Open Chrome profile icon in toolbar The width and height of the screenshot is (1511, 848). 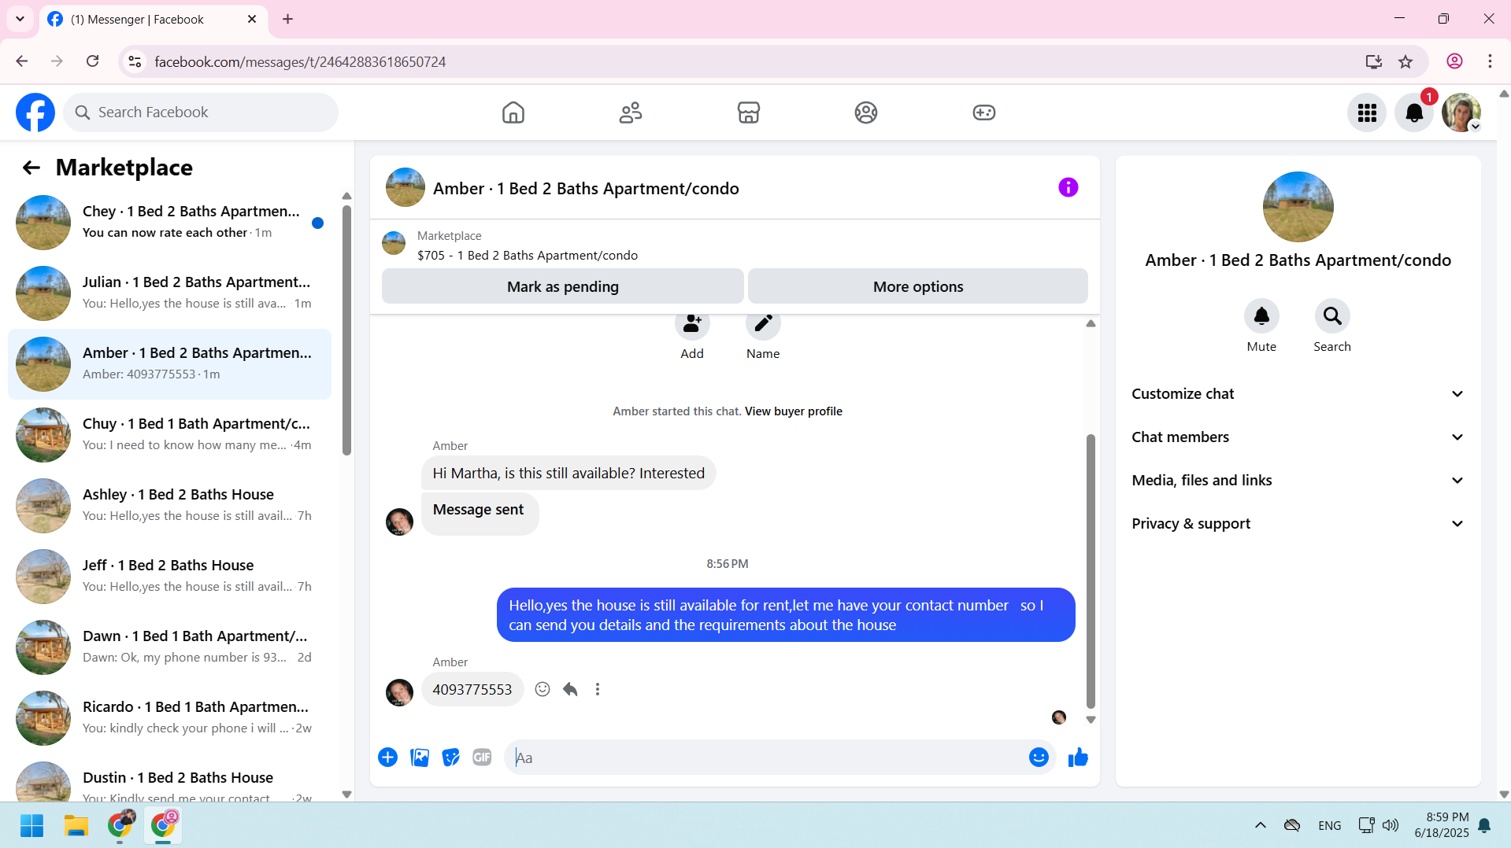click(1454, 61)
